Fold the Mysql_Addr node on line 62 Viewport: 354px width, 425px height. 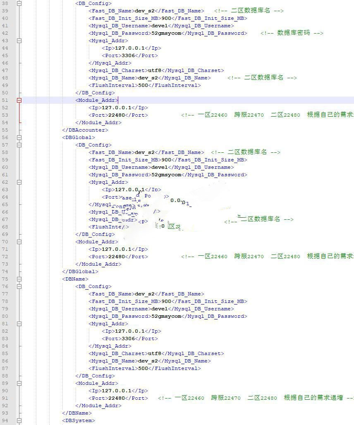pos(19,182)
